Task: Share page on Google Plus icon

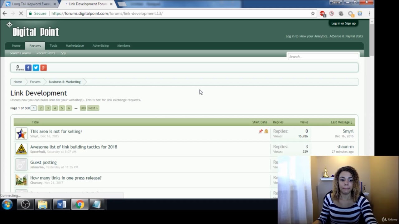Action: (x=43, y=68)
